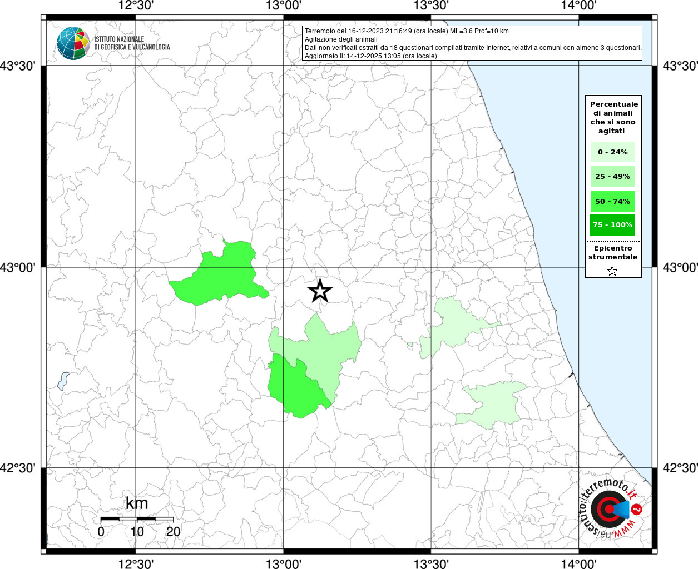Click the epicenter star on the map

[320, 291]
